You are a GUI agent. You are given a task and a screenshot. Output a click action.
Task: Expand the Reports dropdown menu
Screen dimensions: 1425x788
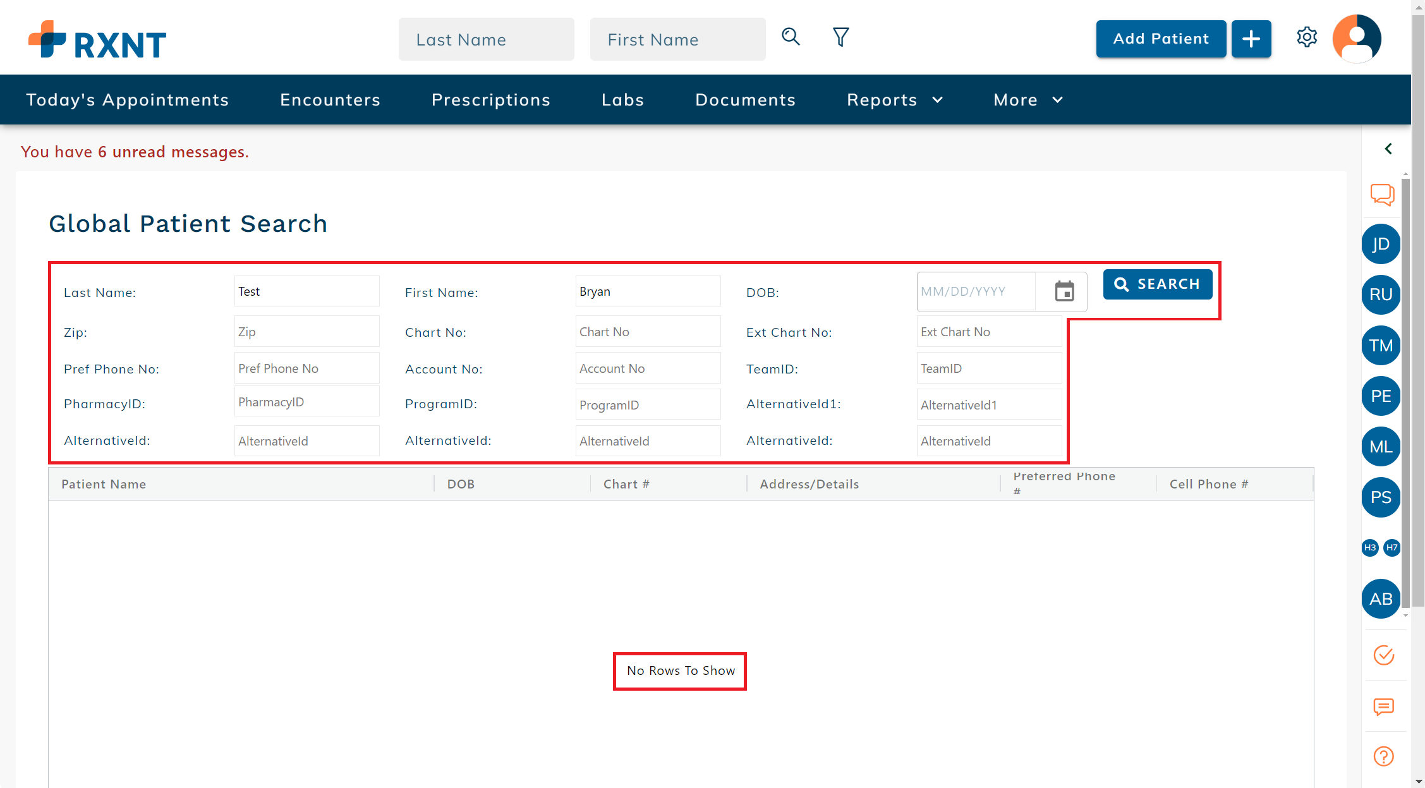pyautogui.click(x=894, y=99)
